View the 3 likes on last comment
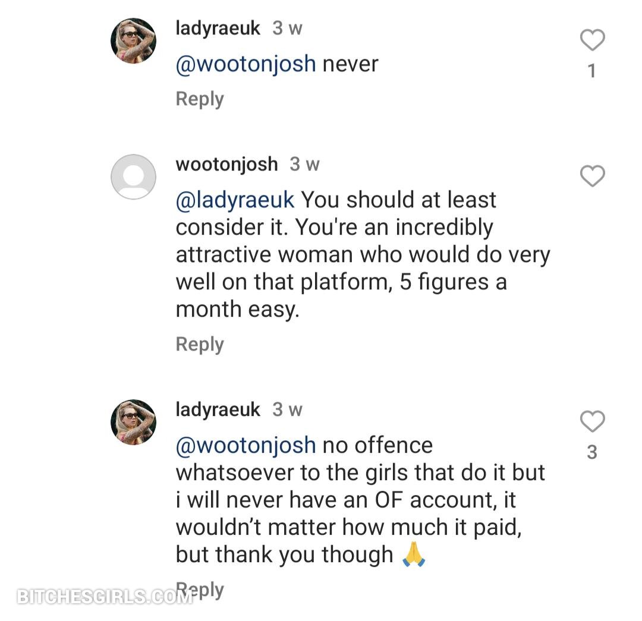 pyautogui.click(x=591, y=453)
